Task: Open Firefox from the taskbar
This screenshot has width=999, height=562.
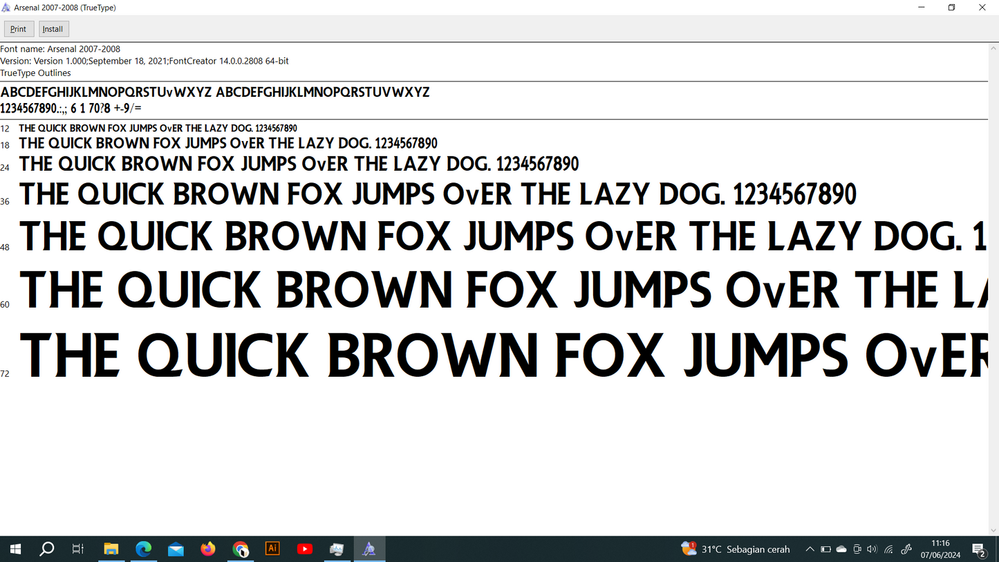Action: click(x=208, y=548)
